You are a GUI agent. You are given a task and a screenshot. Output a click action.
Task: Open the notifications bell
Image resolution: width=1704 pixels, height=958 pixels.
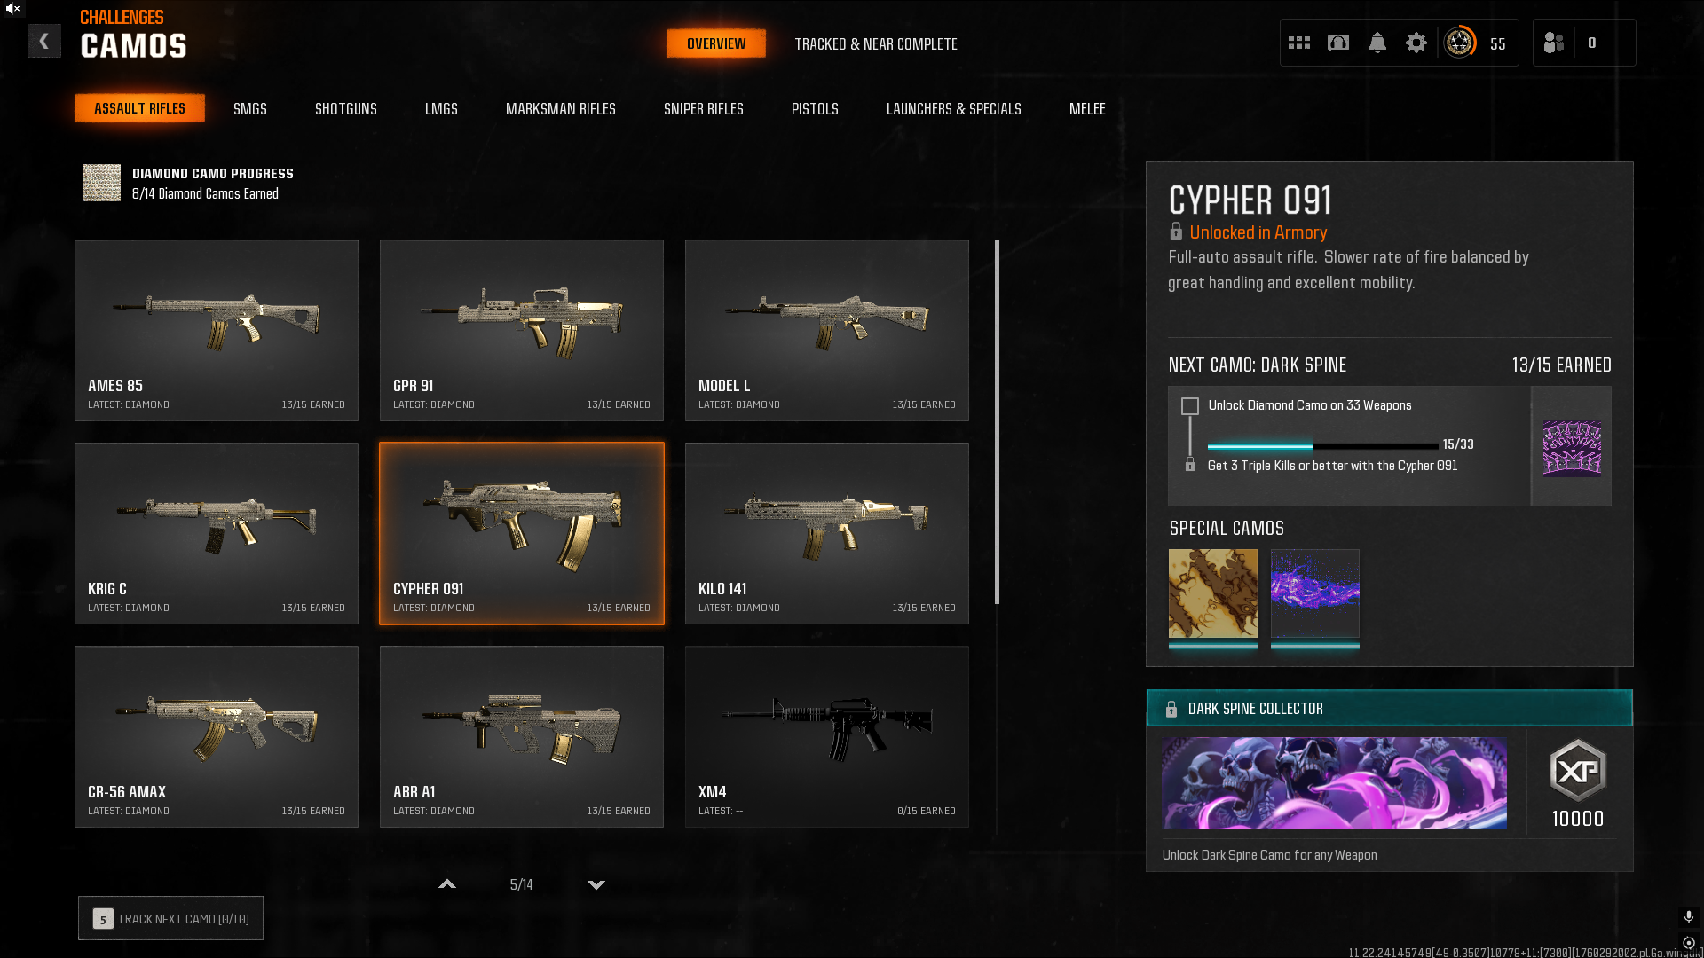point(1377,43)
